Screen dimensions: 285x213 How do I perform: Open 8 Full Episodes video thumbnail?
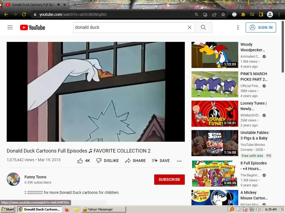click(x=215, y=174)
